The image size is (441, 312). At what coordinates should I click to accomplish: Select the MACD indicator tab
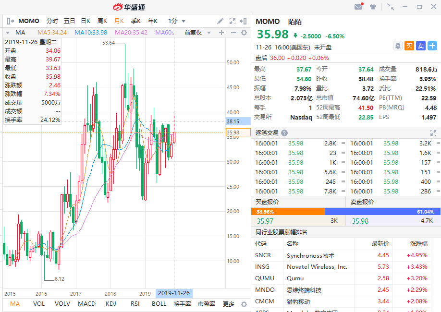(x=87, y=304)
